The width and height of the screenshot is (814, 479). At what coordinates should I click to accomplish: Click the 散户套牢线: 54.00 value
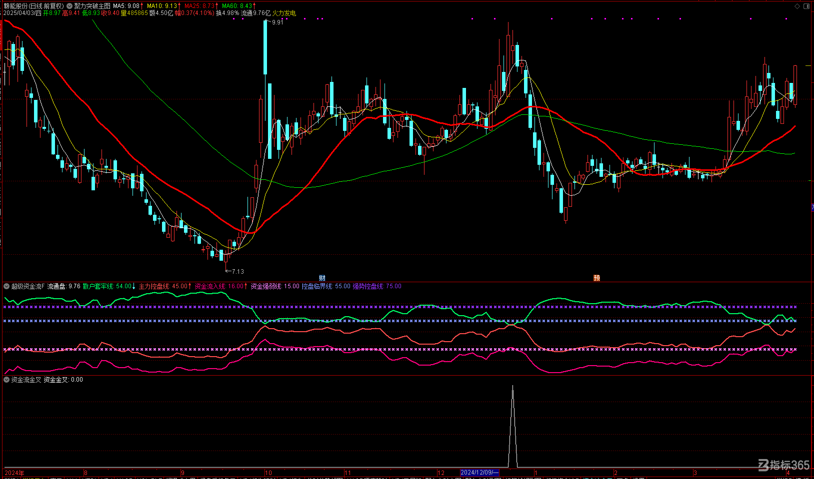[107, 286]
